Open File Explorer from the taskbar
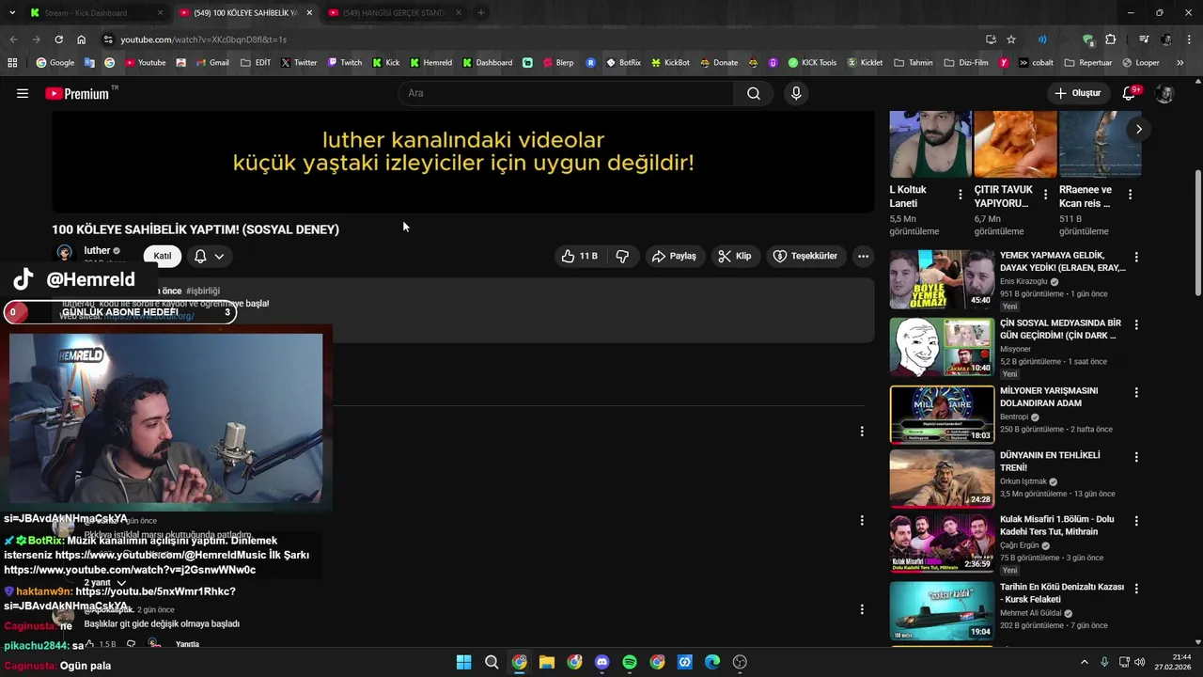The height and width of the screenshot is (677, 1203). (547, 662)
